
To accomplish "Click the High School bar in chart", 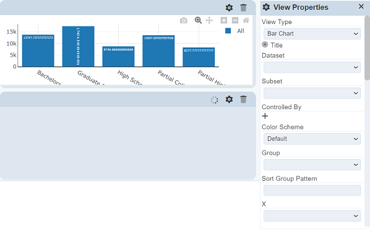I will click(118, 57).
